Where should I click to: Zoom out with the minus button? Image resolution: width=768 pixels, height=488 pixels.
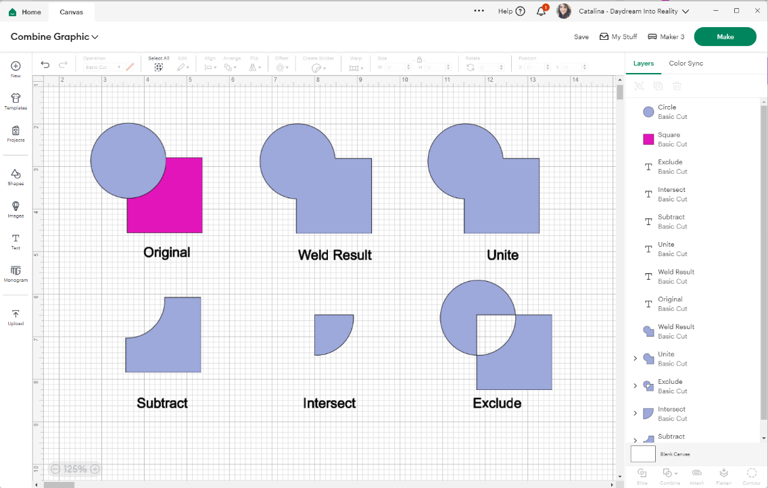pos(55,469)
